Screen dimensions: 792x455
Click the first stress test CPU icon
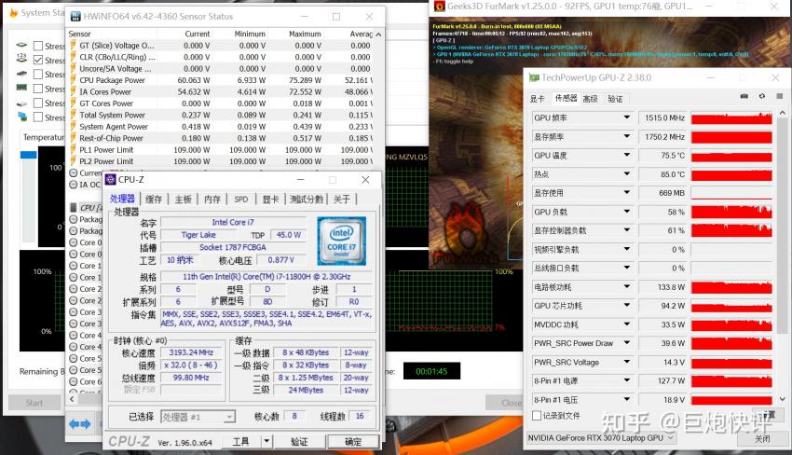pyautogui.click(x=21, y=45)
